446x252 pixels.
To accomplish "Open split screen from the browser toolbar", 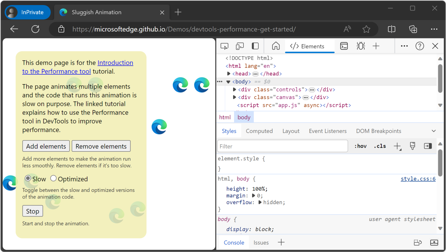I will [x=392, y=29].
